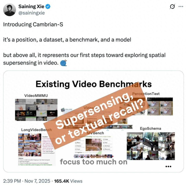Viewport: 186px width, 186px height.
Task: Click the Existing Video Benchmarks title
Action: [x=94, y=84]
